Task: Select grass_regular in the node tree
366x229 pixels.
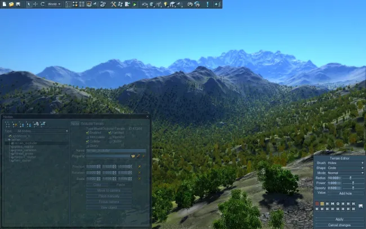Action: 24,147
